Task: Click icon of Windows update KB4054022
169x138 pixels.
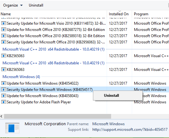Action: click(x=4, y=83)
